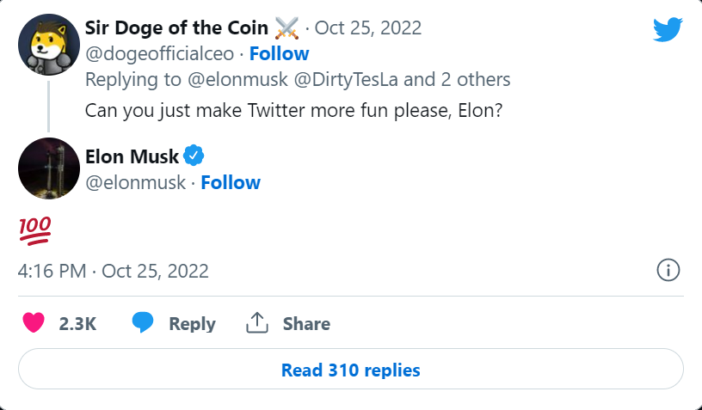This screenshot has height=410, width=702.
Task: Click the Twitter bird logo
Action: tap(668, 29)
